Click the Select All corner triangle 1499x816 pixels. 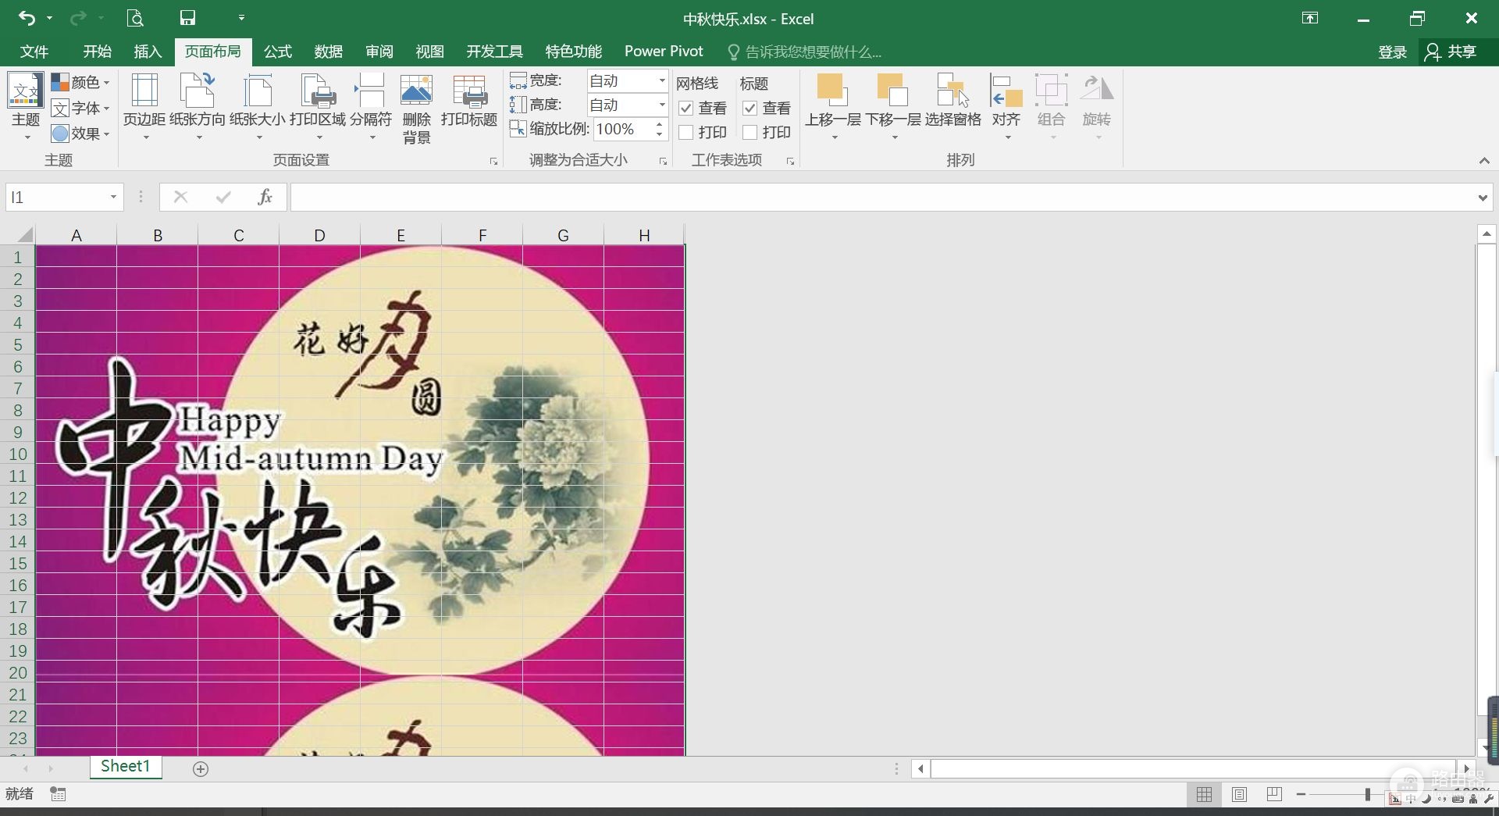click(24, 235)
